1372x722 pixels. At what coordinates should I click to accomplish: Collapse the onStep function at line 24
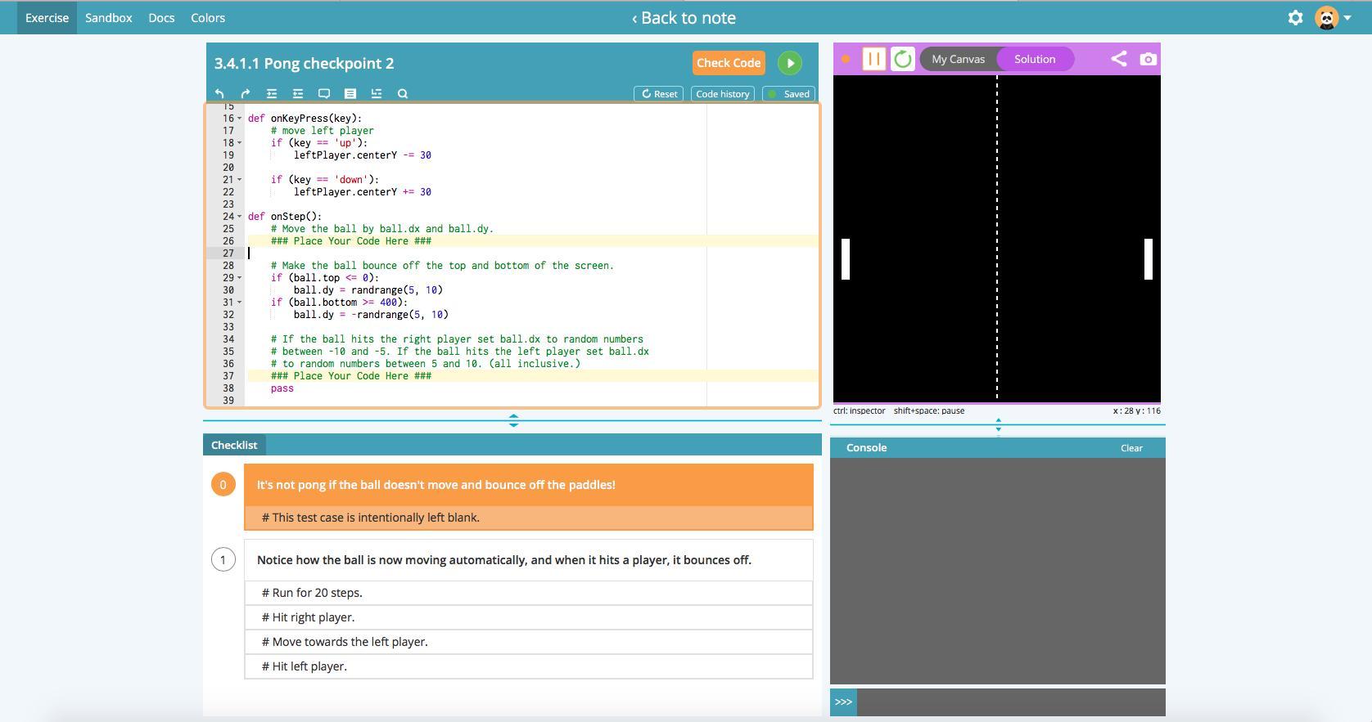(239, 217)
